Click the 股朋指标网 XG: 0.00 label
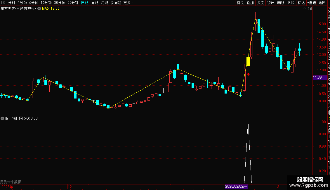The height and width of the screenshot is (190, 330). [22, 118]
